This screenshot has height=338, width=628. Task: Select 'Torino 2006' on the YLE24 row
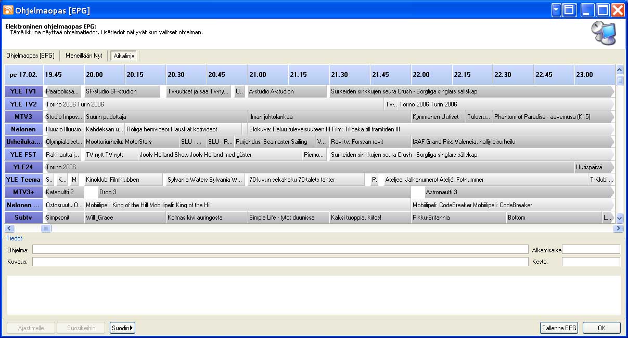[309, 167]
